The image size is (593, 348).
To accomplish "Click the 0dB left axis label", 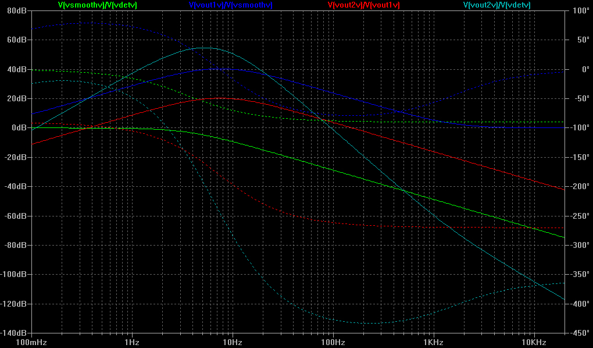I will click(19, 127).
